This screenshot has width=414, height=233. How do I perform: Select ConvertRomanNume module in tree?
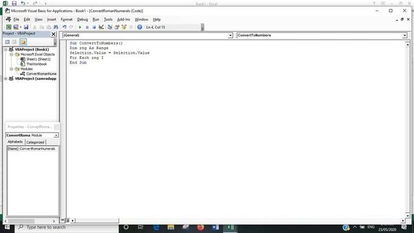click(x=41, y=74)
